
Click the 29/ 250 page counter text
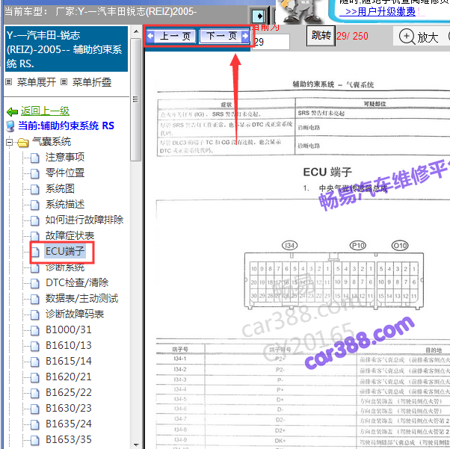coord(352,36)
